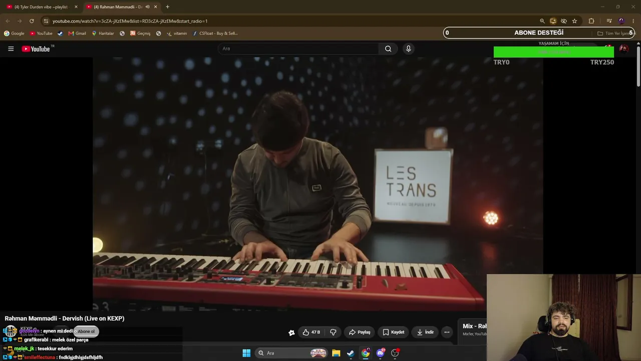Open the vitamin bookmark
The width and height of the screenshot is (641, 361).
click(x=177, y=34)
